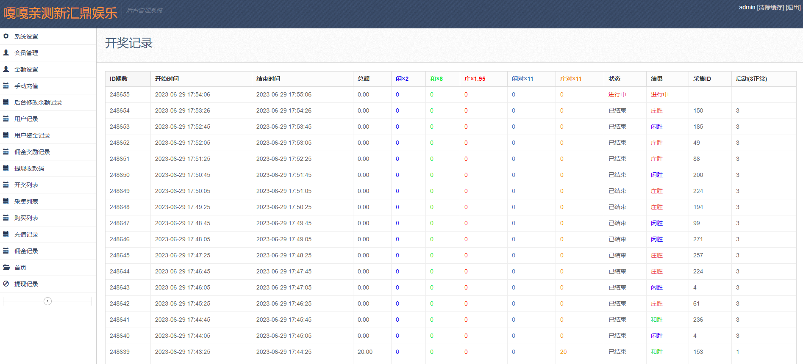Click the icon beside 采集列表
This screenshot has width=803, height=364.
click(6, 201)
